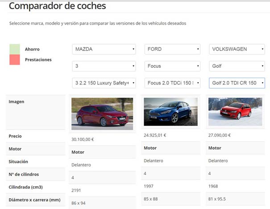Click the 'Comparador de coches' heading
270x209 pixels.
[57, 6]
